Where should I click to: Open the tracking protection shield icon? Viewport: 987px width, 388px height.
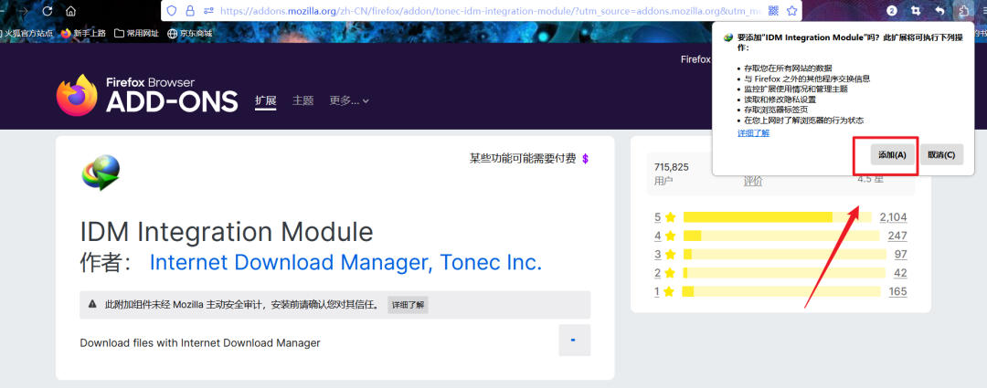click(x=172, y=11)
